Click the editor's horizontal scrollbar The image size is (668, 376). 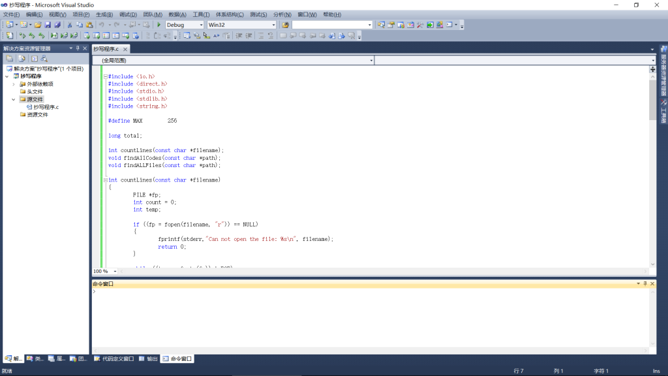coord(384,271)
